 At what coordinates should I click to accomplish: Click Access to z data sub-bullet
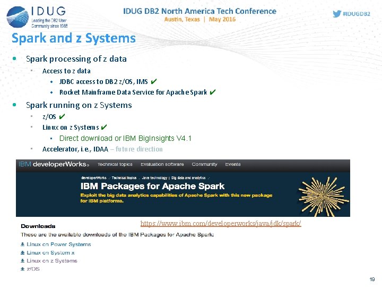66,71
